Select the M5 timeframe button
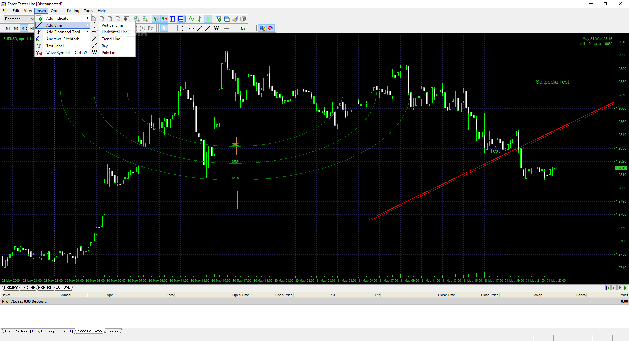 pyautogui.click(x=16, y=29)
